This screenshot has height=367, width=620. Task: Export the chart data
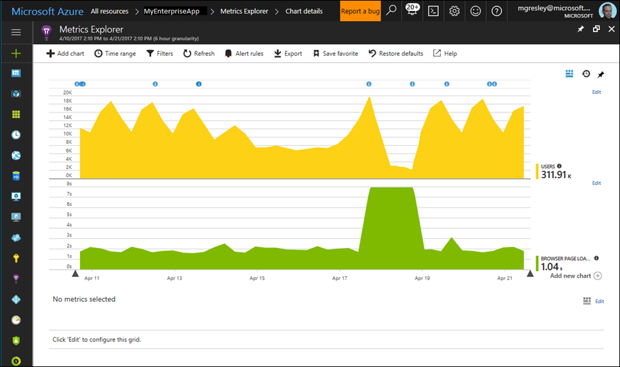pos(288,53)
